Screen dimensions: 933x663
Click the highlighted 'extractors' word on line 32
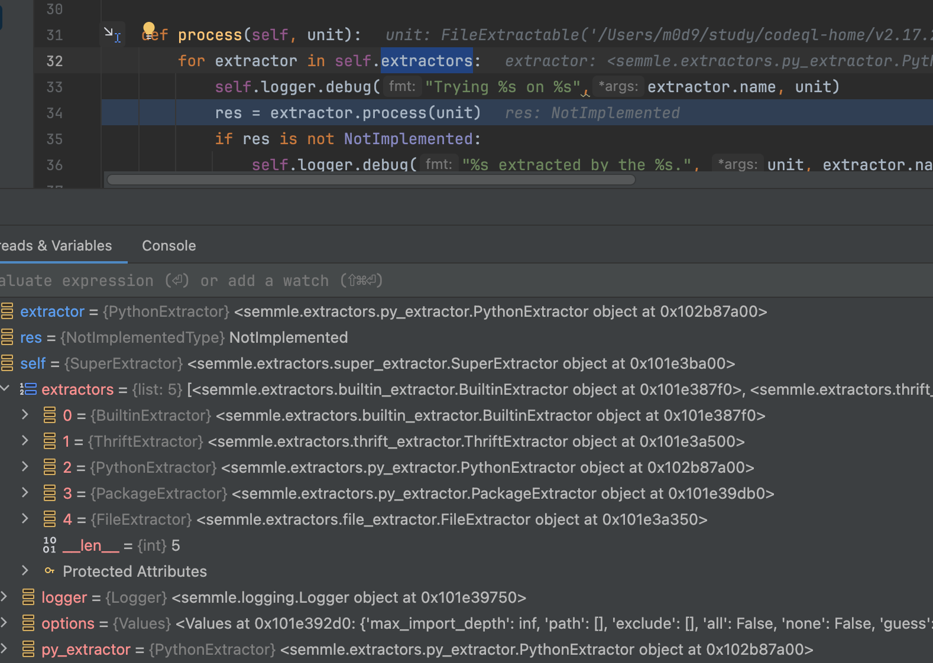426,61
